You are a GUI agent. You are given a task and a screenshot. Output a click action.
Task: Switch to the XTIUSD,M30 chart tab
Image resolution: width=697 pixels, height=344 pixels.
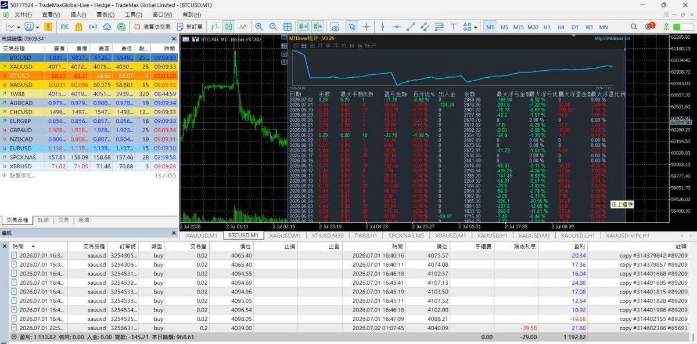[x=327, y=236]
